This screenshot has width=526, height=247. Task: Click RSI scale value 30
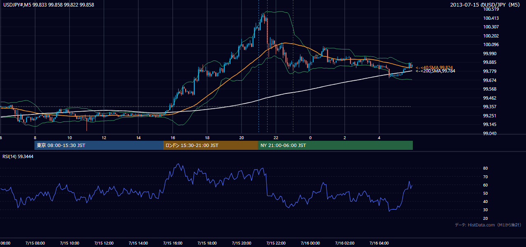pos(486,210)
